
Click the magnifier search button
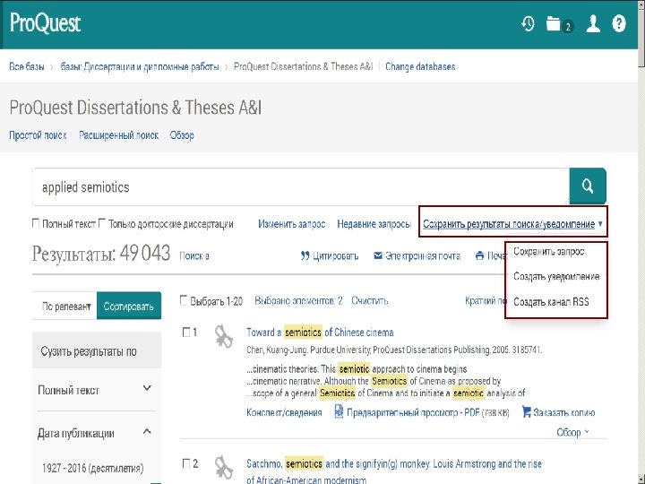pos(588,186)
